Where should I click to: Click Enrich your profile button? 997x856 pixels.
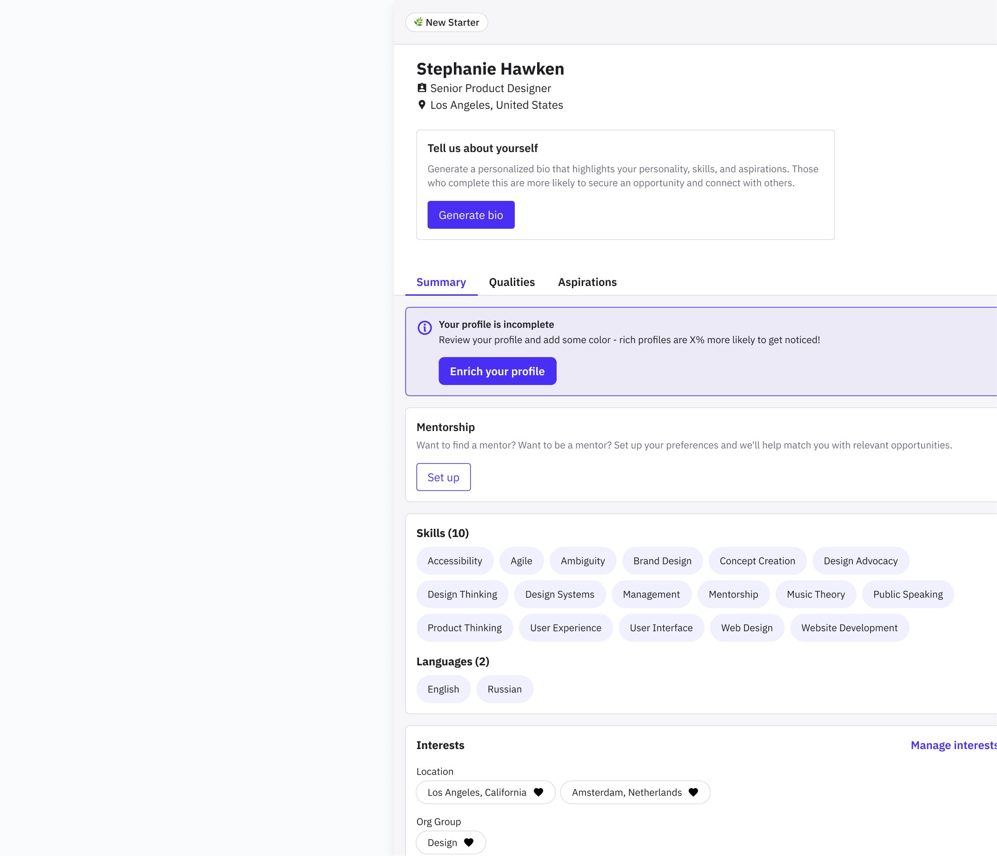click(497, 372)
